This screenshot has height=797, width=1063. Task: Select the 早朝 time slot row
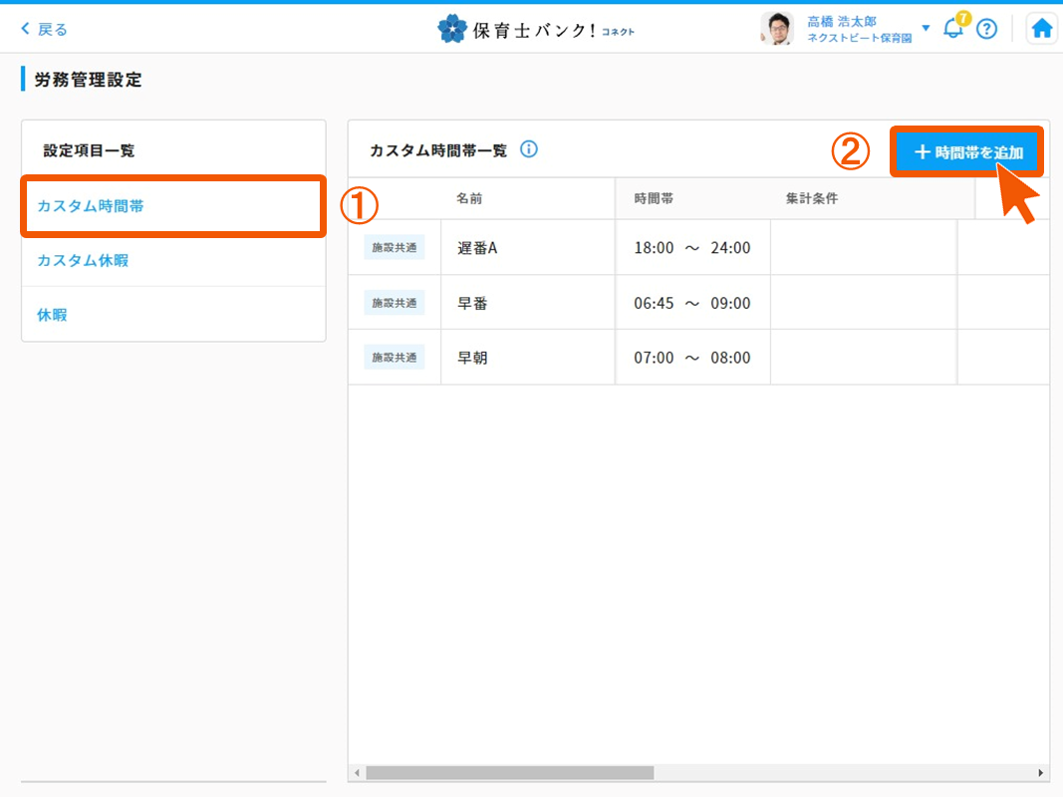(472, 358)
